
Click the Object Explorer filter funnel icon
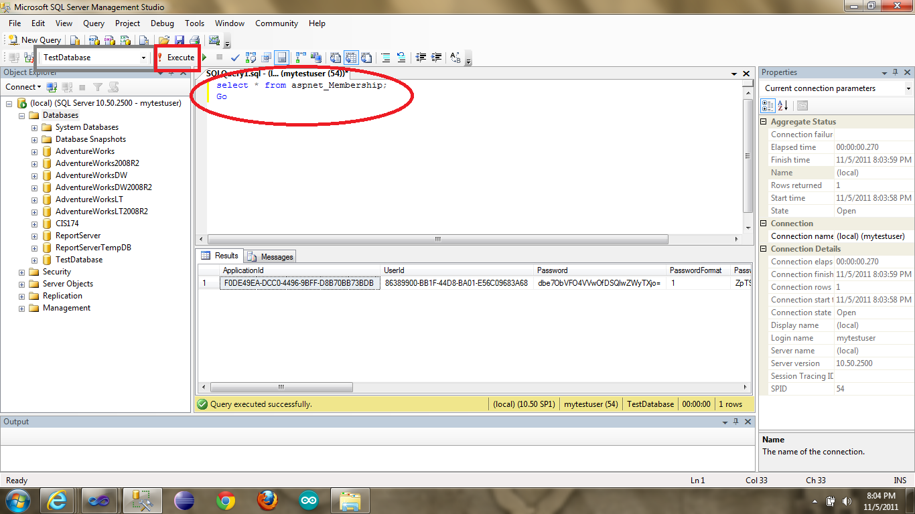98,87
